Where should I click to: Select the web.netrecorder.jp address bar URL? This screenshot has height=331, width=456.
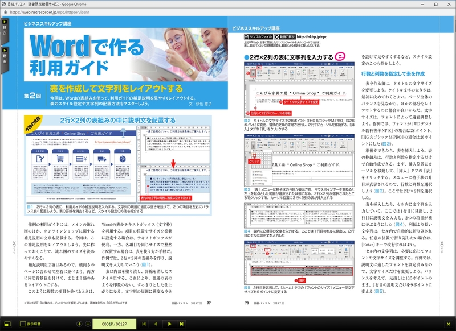coord(50,12)
